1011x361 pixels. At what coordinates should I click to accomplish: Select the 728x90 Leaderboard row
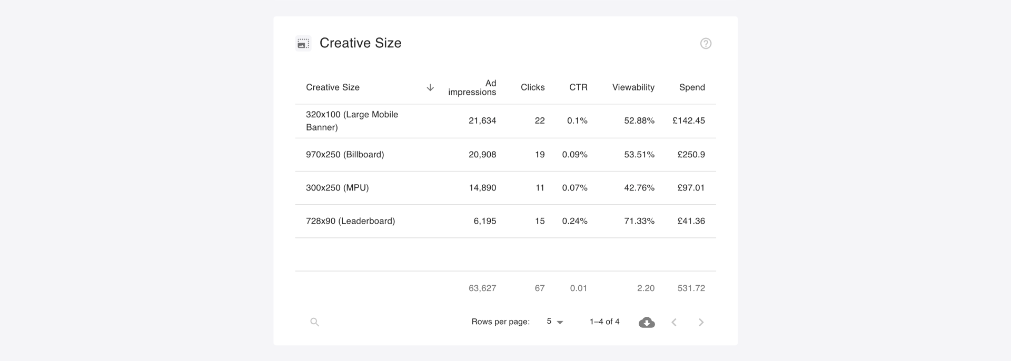[506, 221]
